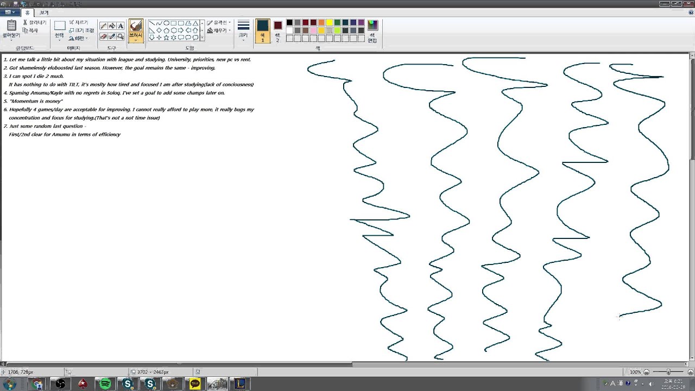
Task: Select the Color picker eyedropper tool
Action: (112, 36)
